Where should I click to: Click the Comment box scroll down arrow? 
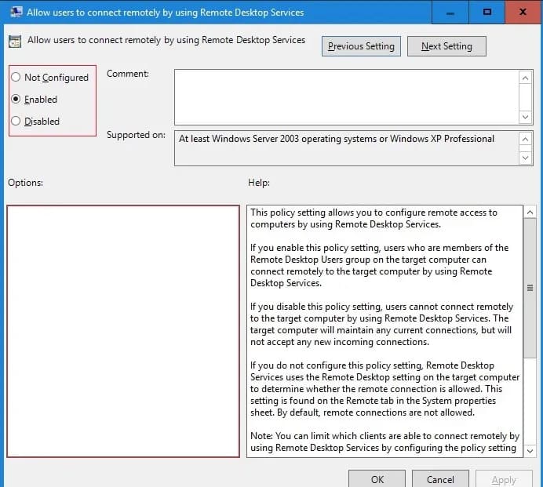pyautogui.click(x=525, y=117)
